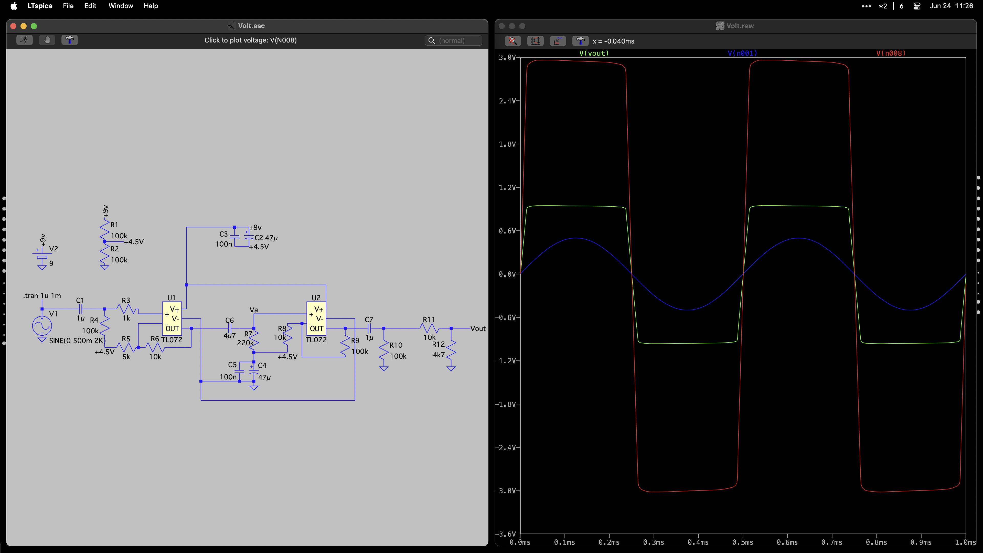Click the zoom-to-fit icon in the waveform toolbar
The height and width of the screenshot is (553, 983).
click(512, 41)
